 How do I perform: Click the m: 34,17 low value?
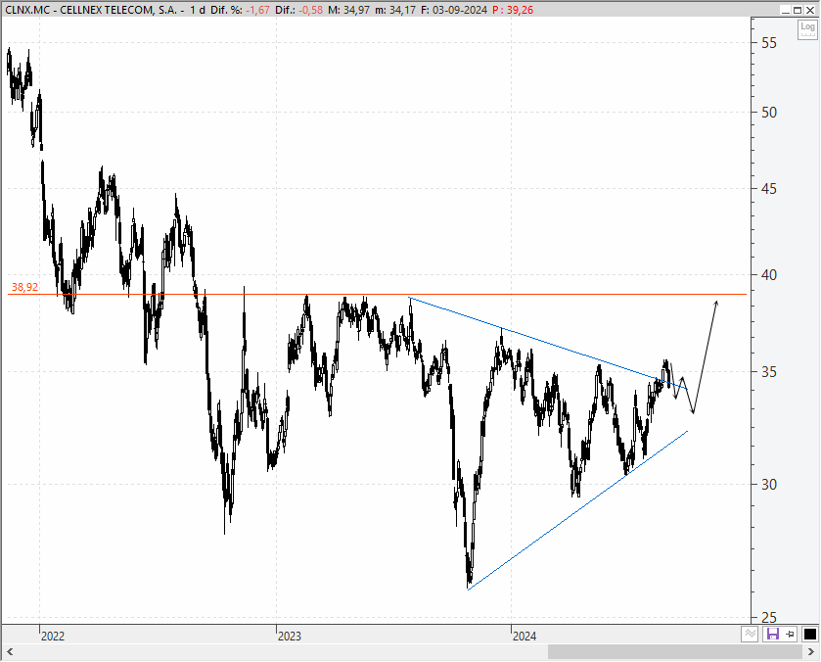coord(395,10)
